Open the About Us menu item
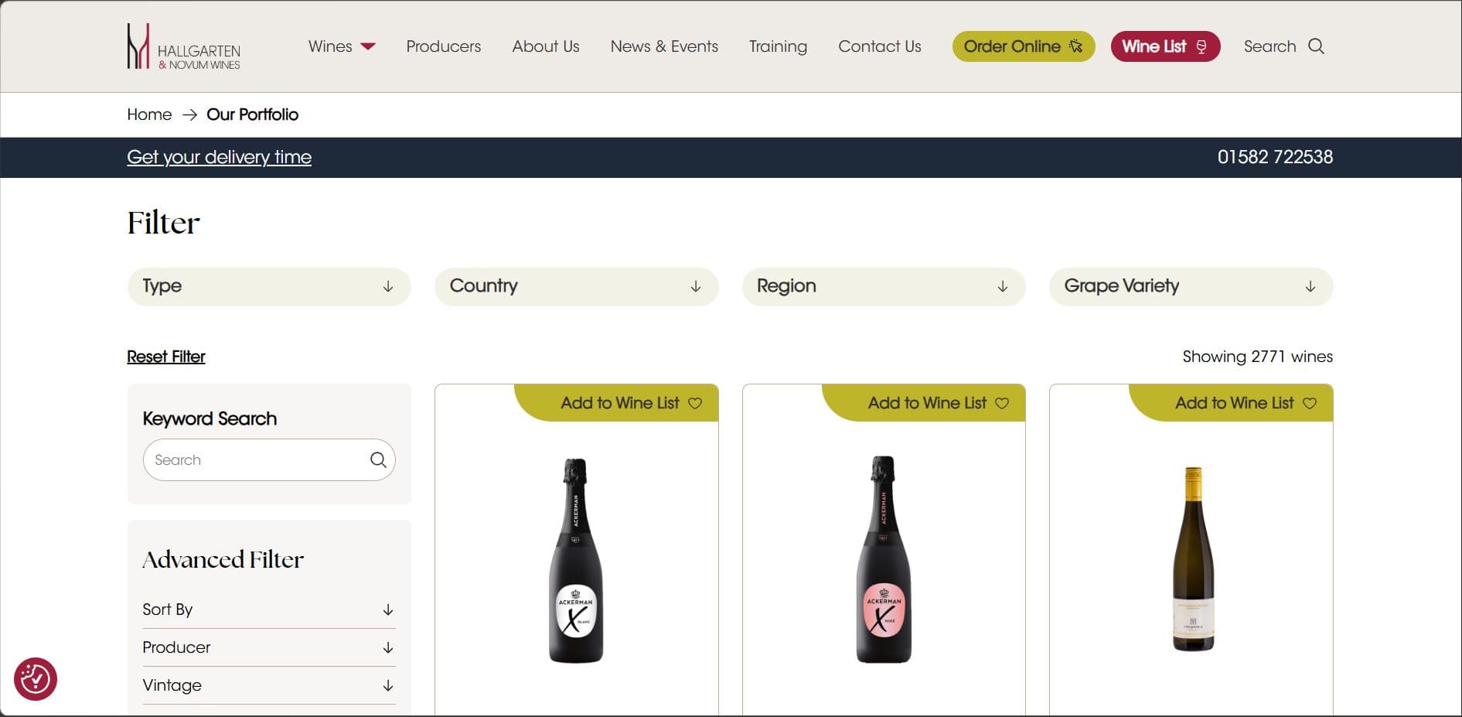 pos(546,46)
